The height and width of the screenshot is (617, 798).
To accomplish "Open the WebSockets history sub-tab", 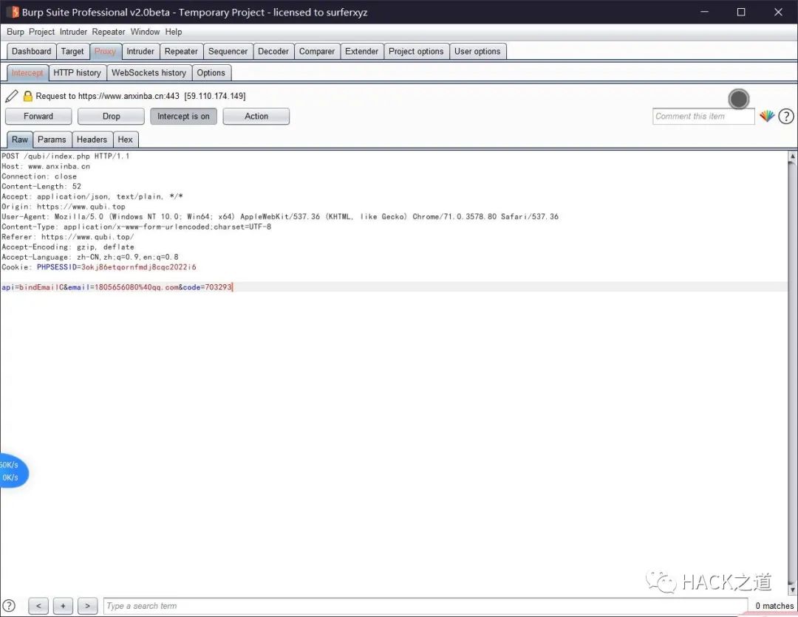I will 149,72.
